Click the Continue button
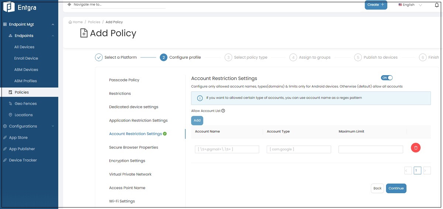Viewport: 443px width, 209px height. pyautogui.click(x=396, y=188)
